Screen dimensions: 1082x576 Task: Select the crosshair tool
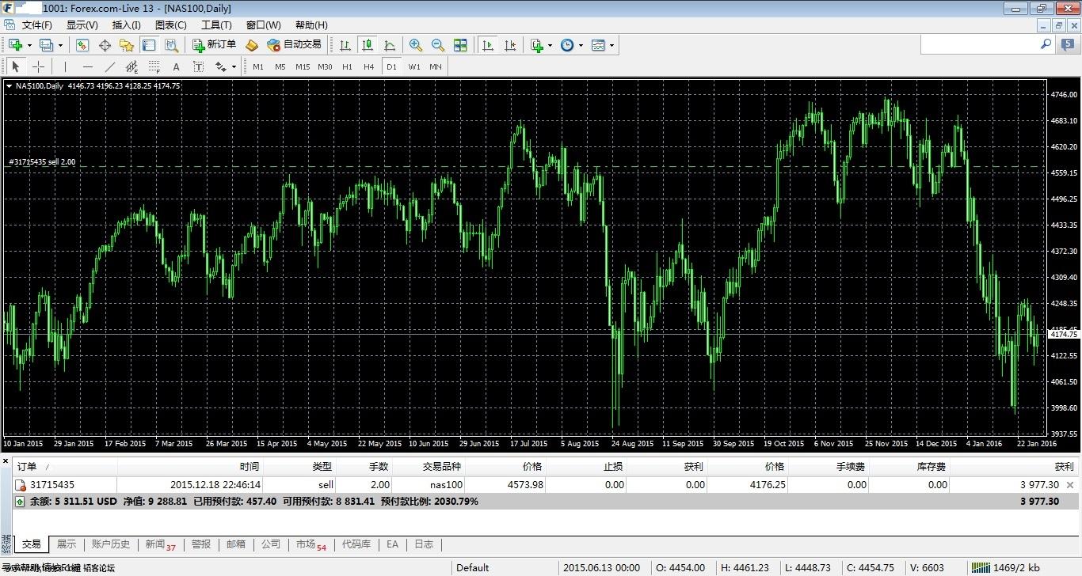[37, 66]
